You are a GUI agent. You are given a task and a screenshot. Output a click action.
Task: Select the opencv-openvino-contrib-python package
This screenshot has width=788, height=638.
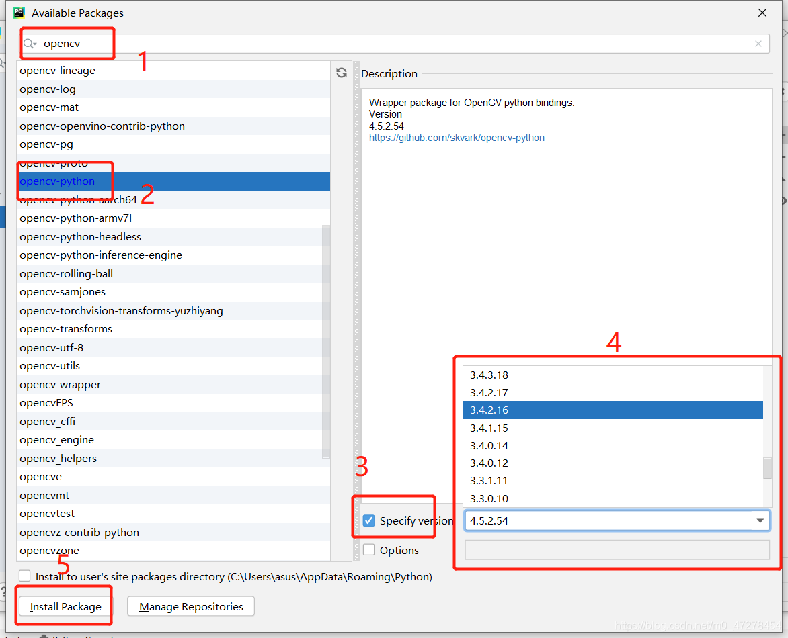click(173, 126)
